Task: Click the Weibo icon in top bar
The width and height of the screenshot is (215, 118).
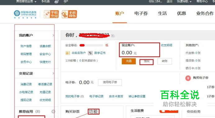Action: [57, 2]
